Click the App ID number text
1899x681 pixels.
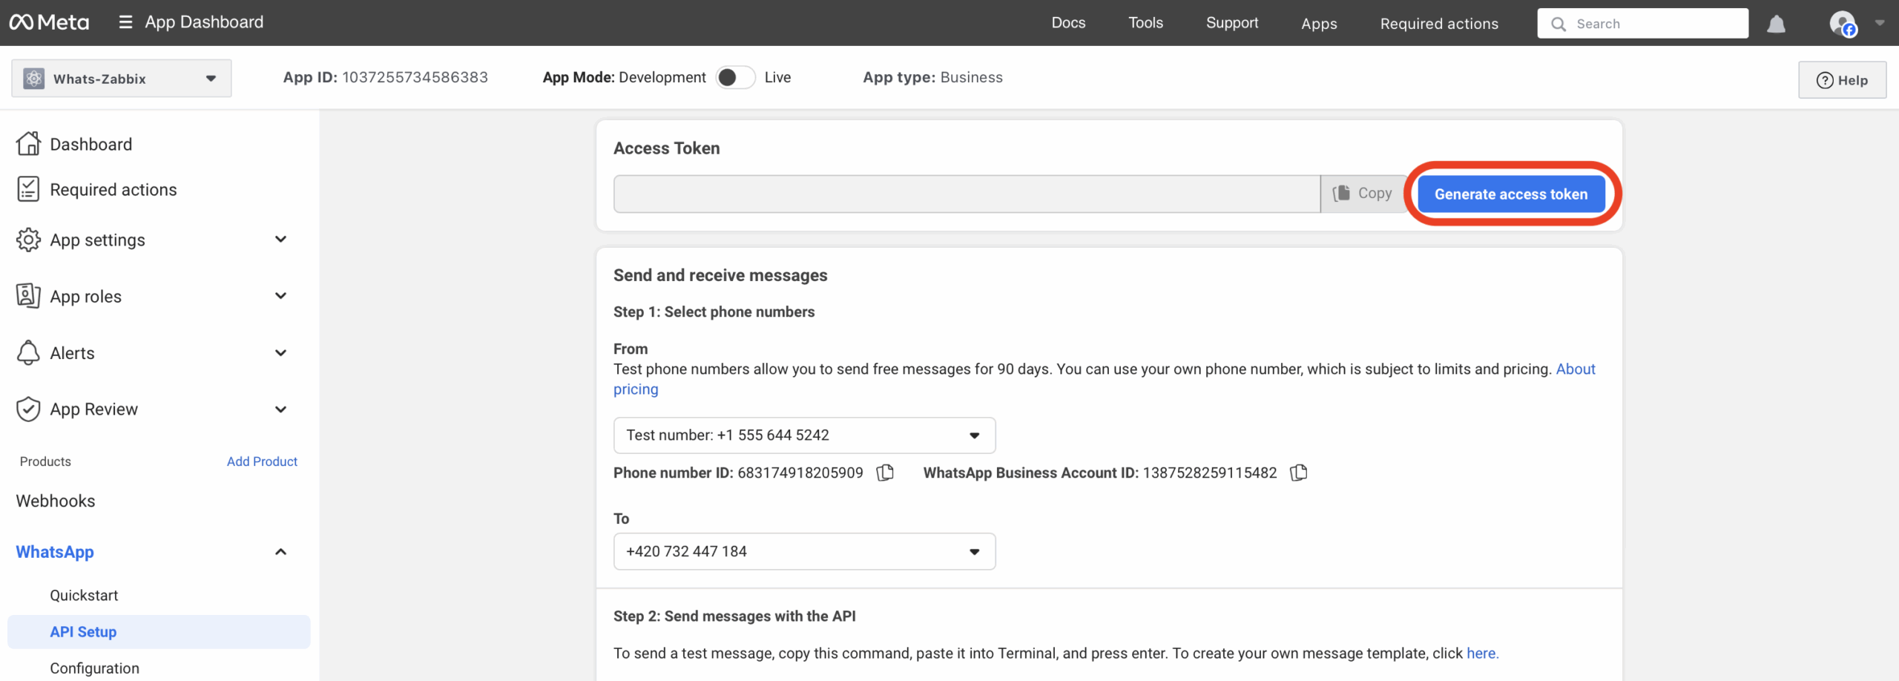click(x=415, y=77)
